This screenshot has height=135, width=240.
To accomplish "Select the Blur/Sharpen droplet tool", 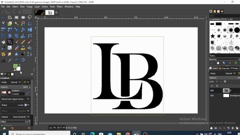I will pos(16,54).
